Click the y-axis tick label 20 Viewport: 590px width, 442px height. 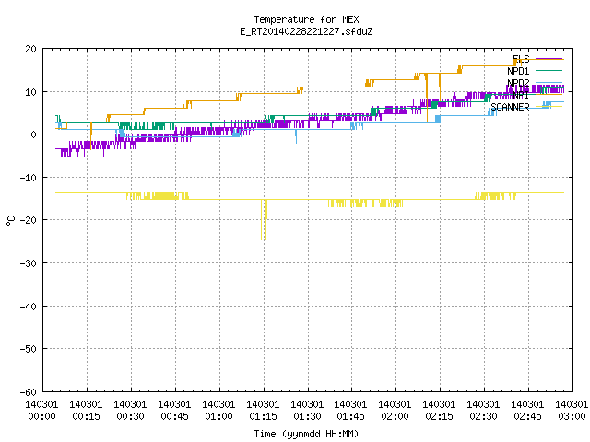pyautogui.click(x=31, y=49)
